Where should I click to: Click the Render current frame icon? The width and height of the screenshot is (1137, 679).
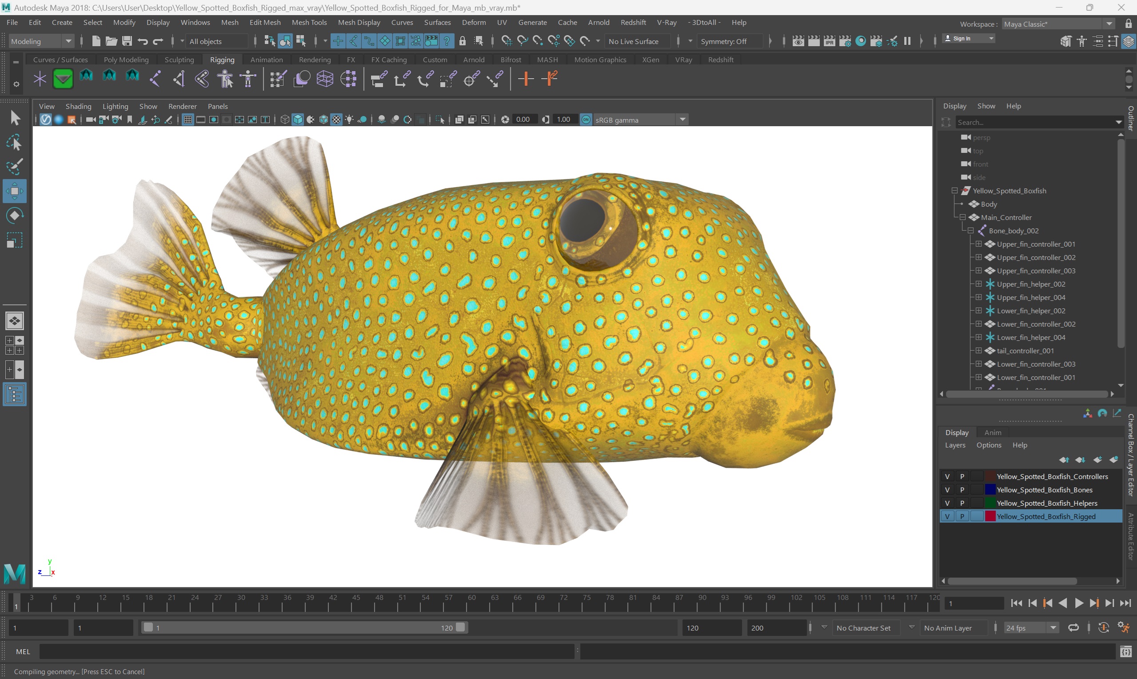tap(814, 41)
